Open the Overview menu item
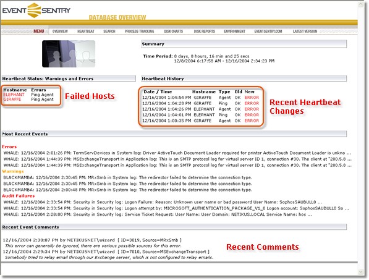This screenshot has height=280, width=369. (60, 32)
